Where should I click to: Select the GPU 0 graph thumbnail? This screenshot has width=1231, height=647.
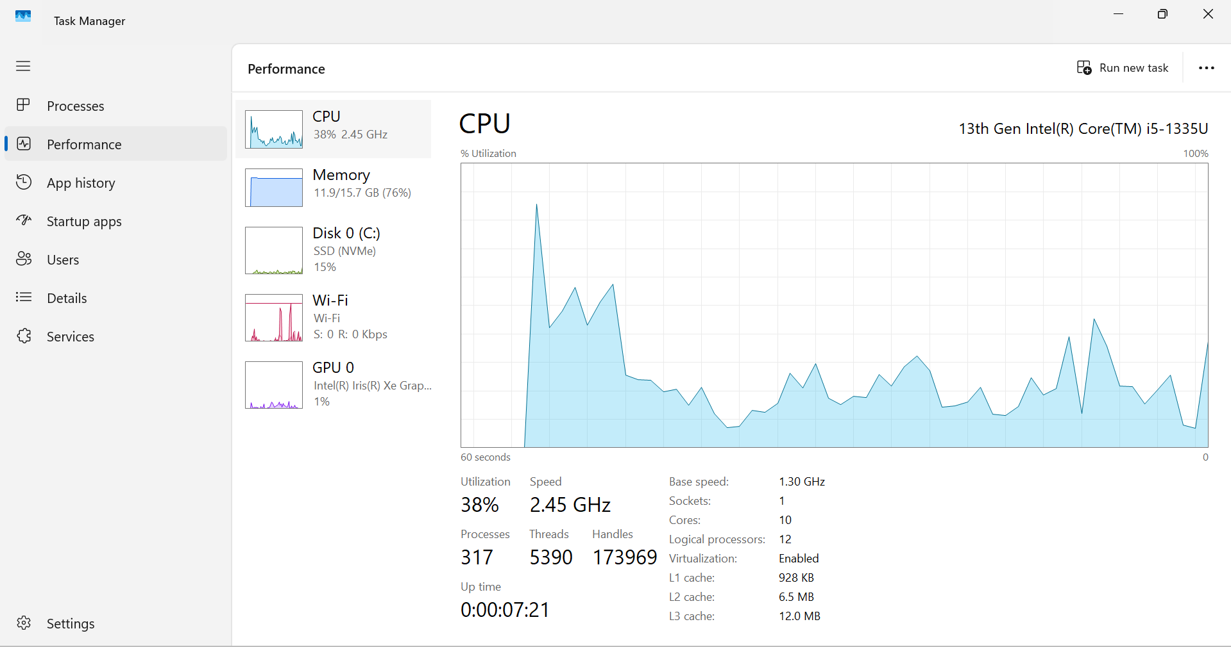[x=274, y=385]
